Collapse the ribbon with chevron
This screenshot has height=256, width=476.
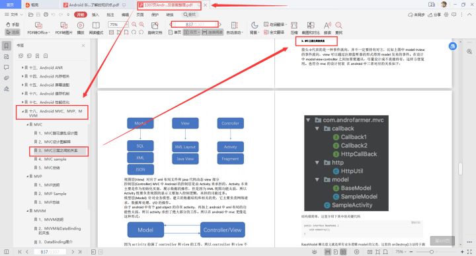point(469,15)
